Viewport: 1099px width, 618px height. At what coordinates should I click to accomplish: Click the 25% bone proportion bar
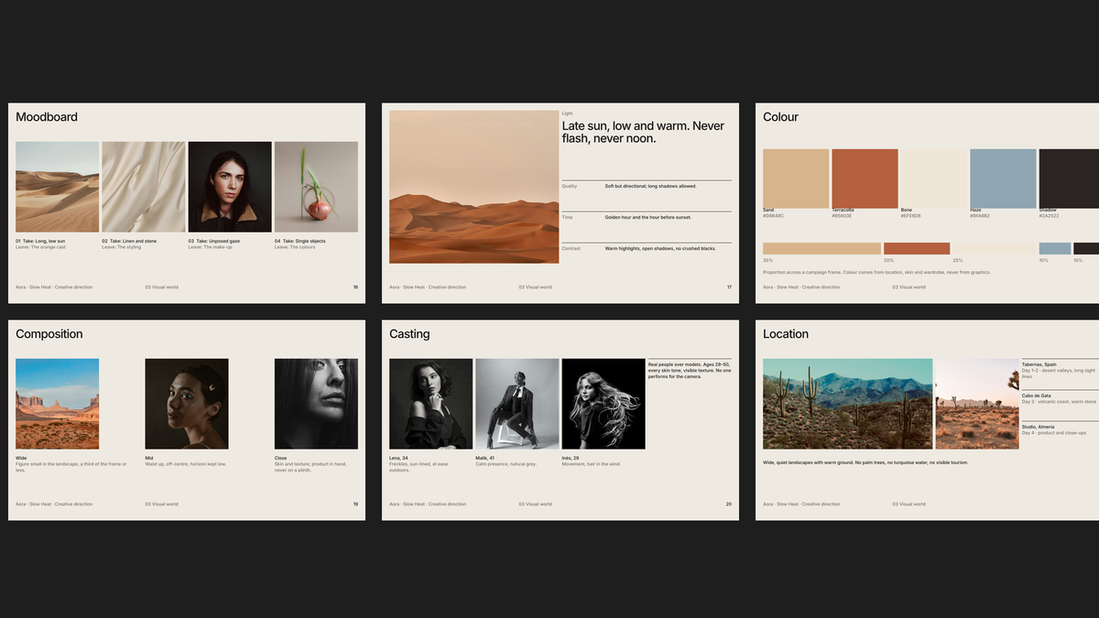(x=995, y=248)
